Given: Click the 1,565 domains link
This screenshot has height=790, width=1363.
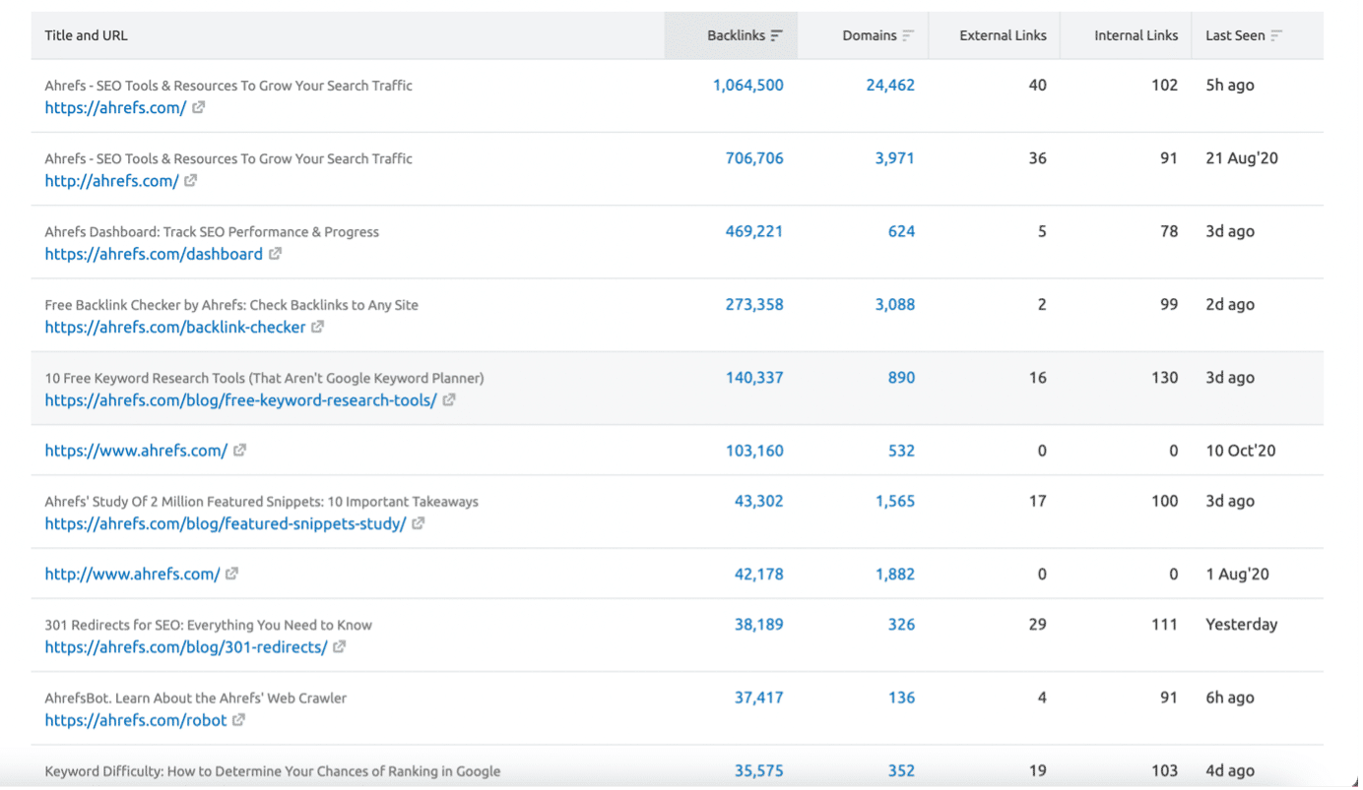Looking at the screenshot, I should (x=894, y=502).
